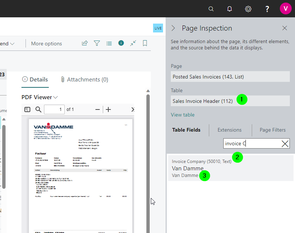Click Sales Invoice Header (112) field
Viewport: 295px width, 233px height.
click(x=230, y=101)
